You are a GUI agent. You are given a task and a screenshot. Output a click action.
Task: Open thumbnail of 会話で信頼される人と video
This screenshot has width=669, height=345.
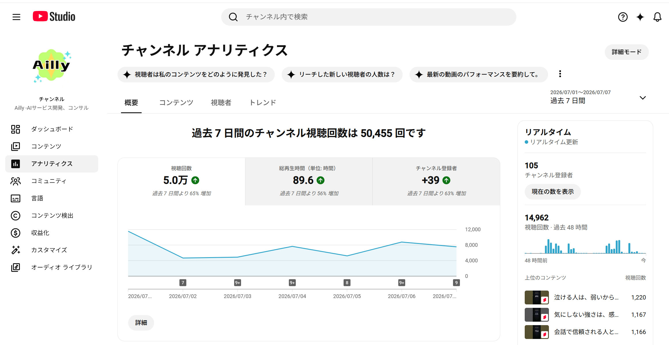537,332
